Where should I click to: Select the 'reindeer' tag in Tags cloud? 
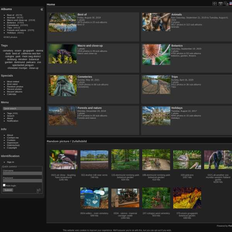pos(23,59)
